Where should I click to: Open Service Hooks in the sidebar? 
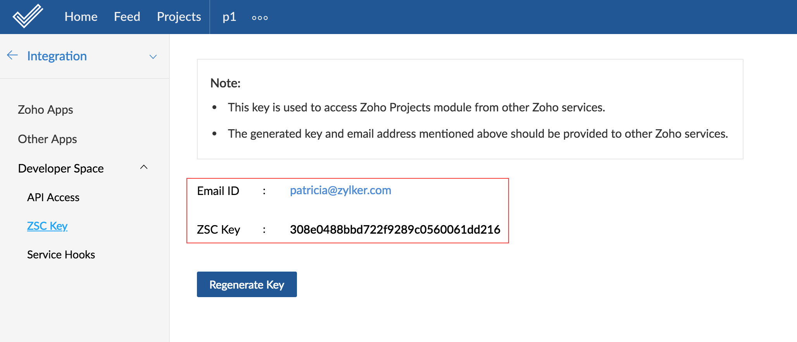(61, 255)
